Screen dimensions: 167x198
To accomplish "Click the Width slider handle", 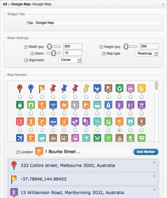I will (49, 47).
